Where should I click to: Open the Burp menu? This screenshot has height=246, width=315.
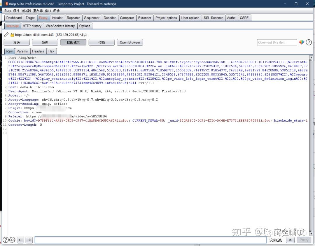point(8,11)
